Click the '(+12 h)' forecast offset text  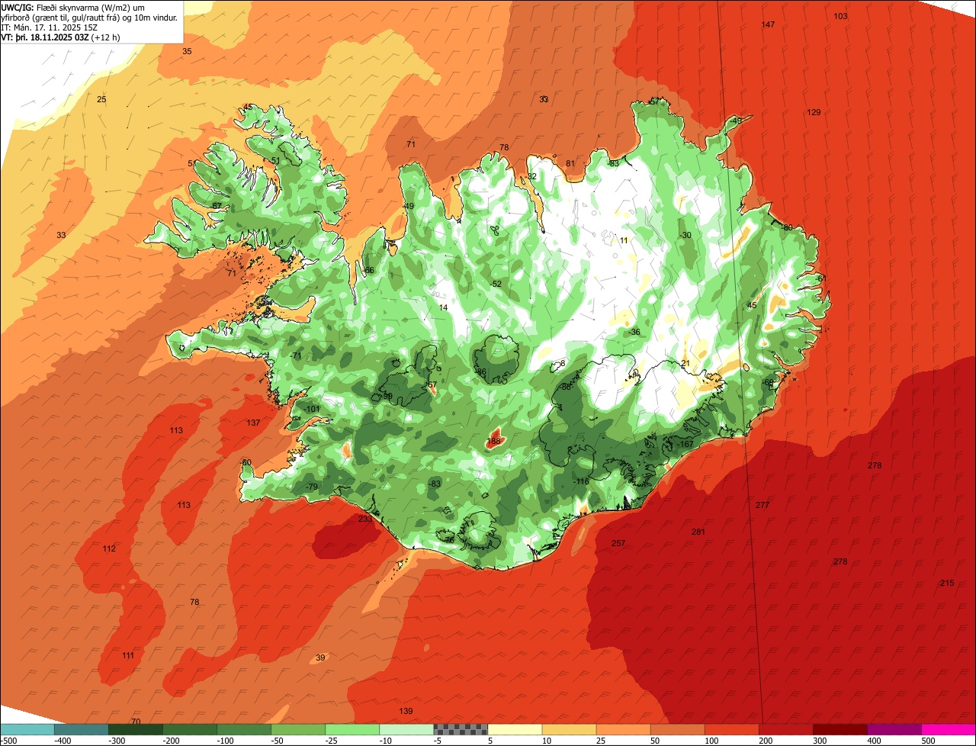pos(107,37)
